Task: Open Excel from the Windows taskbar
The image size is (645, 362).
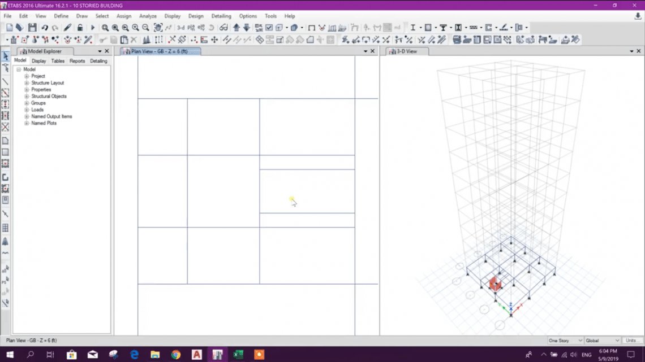Action: pos(238,354)
